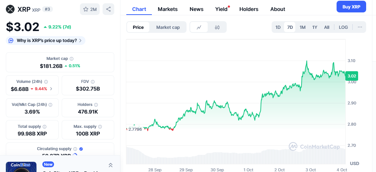376x172 pixels.
Task: Toggle the chart to Price mode
Action: 138,27
